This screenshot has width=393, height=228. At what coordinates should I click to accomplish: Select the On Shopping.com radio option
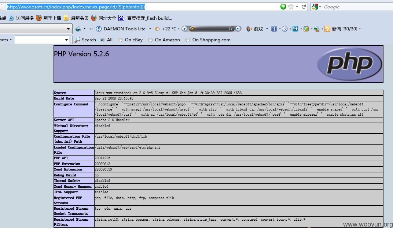pyautogui.click(x=188, y=40)
